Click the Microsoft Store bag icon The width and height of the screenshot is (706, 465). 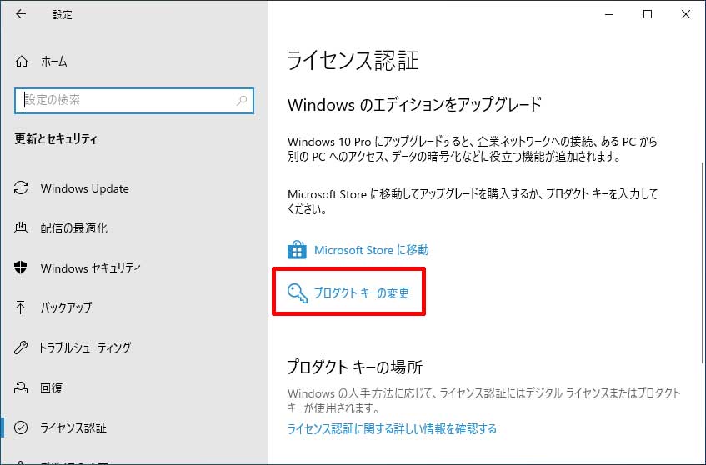[x=298, y=249]
